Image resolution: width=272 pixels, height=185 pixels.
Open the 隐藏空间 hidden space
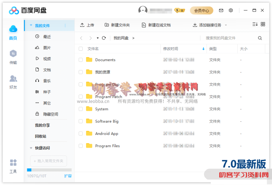pos(47,114)
